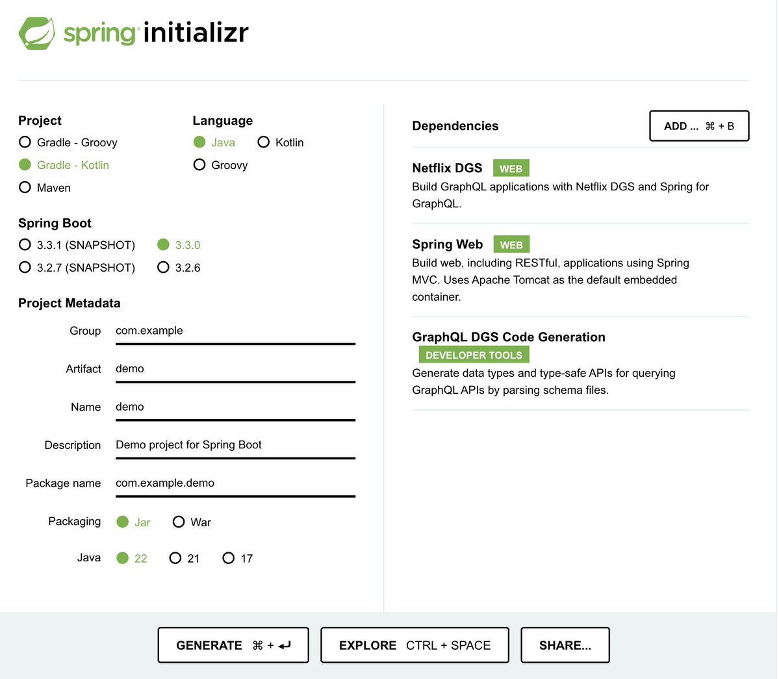Click the Project Metadata heading
779x679 pixels.
pyautogui.click(x=69, y=303)
